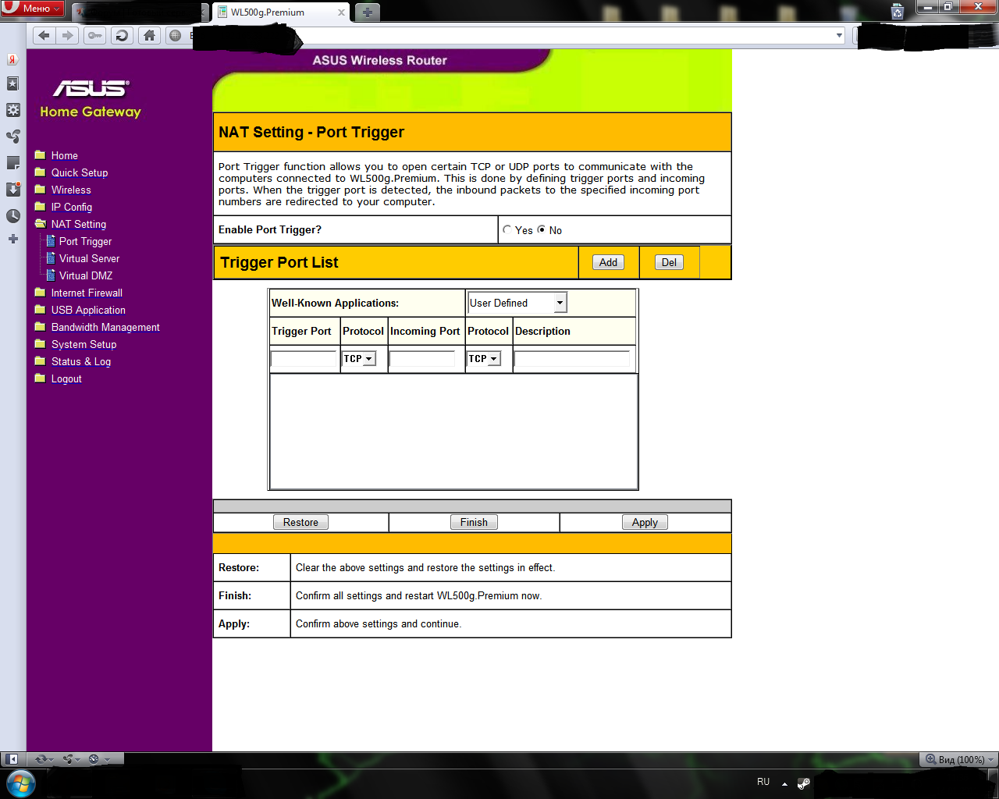The width and height of the screenshot is (999, 799).
Task: Select No for Enable Port Trigger
Action: [x=542, y=229]
